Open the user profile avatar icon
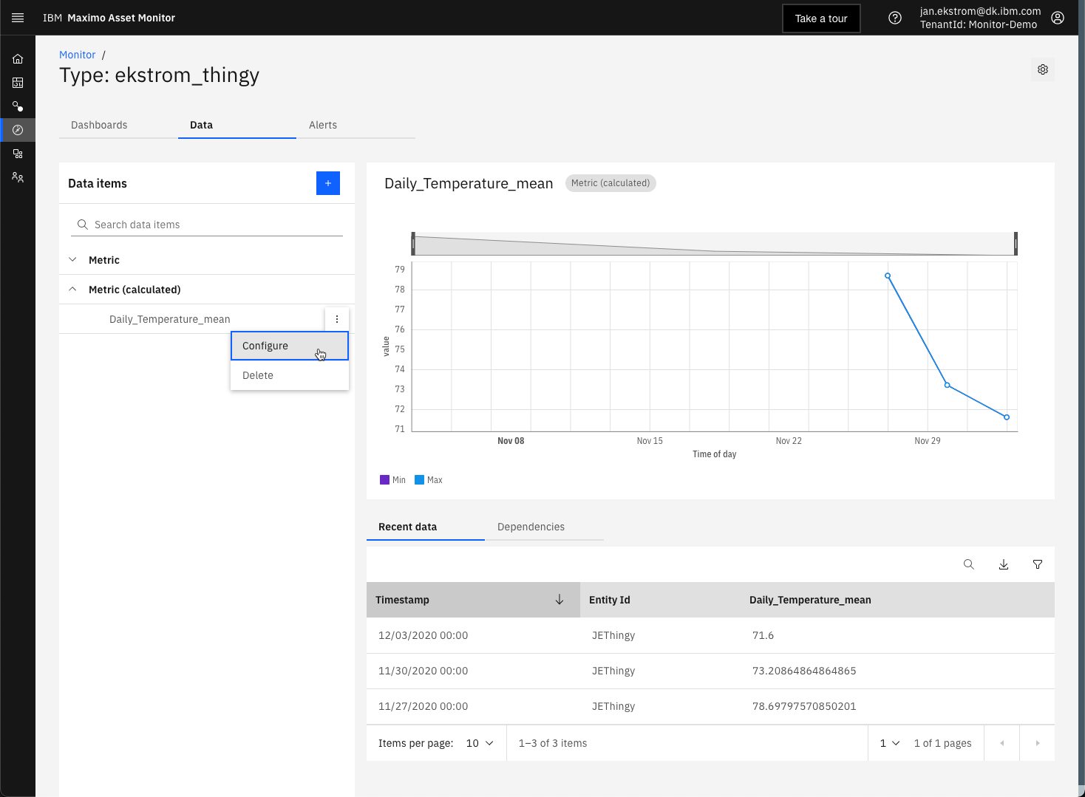 1058,18
